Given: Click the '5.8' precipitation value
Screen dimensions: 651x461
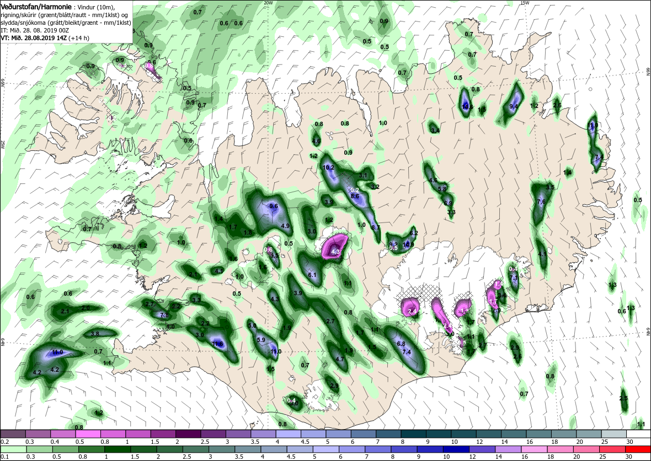Looking at the screenshot, I should [x=442, y=188].
